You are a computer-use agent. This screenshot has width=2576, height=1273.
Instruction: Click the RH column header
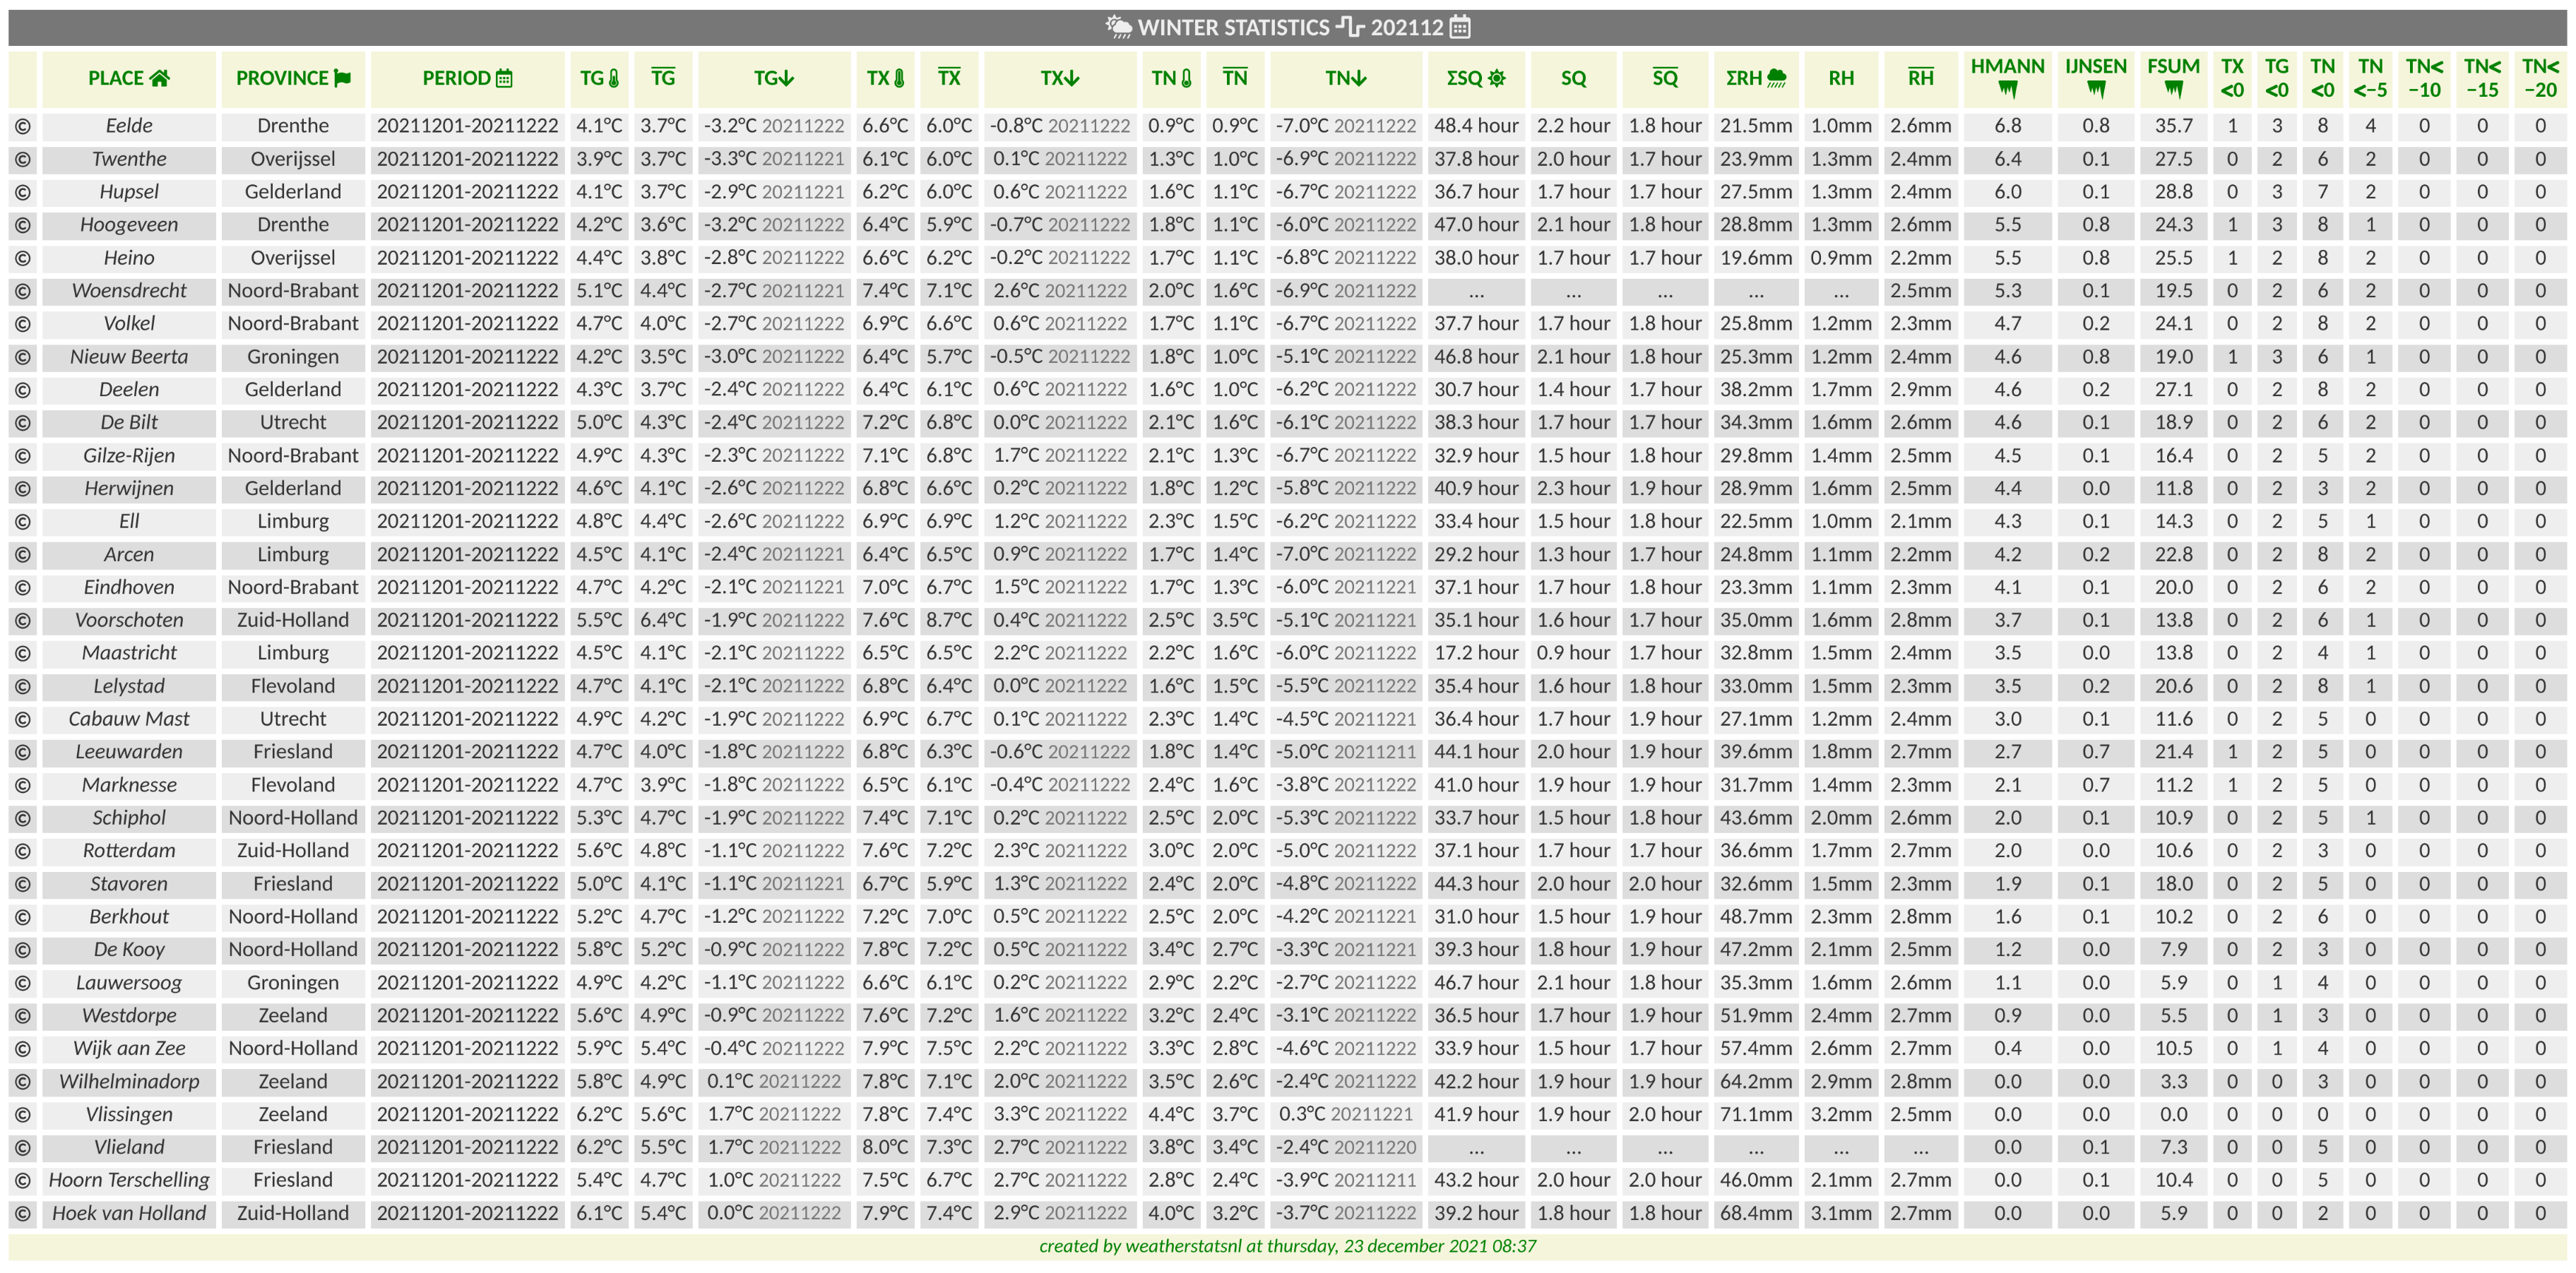[x=1841, y=78]
